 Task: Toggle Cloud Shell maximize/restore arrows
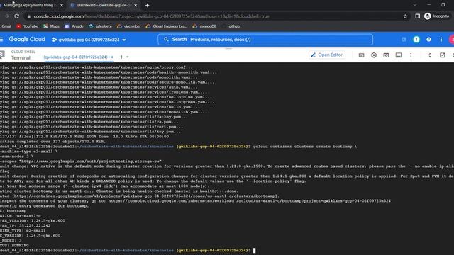coord(430,55)
